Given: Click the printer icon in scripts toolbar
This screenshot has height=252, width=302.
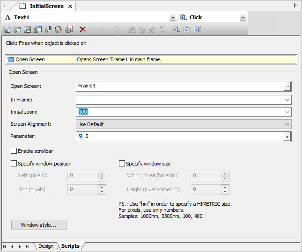Looking at the screenshot, I should pos(69,29).
